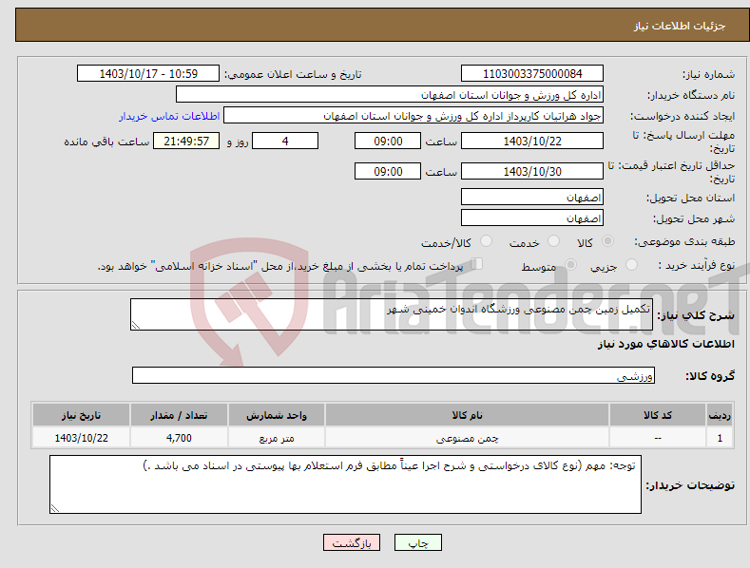Click the announcement date field 1403/10/17 - 10:59
This screenshot has width=750, height=568.
(x=148, y=74)
